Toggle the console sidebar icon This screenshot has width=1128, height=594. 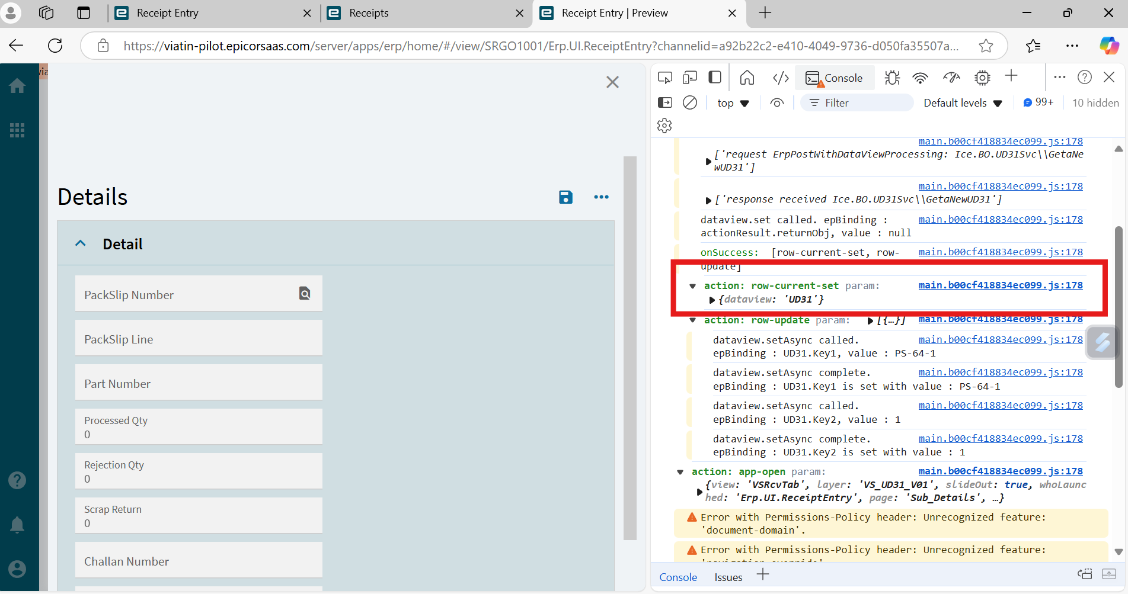click(665, 102)
